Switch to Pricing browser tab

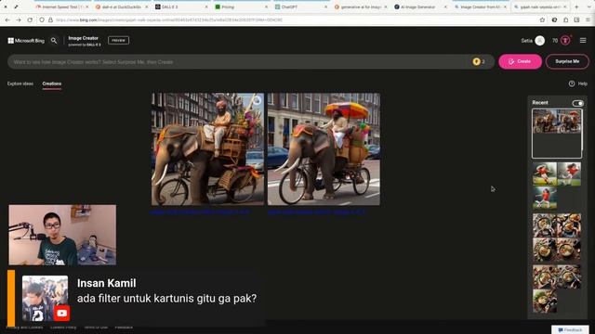tap(241, 6)
